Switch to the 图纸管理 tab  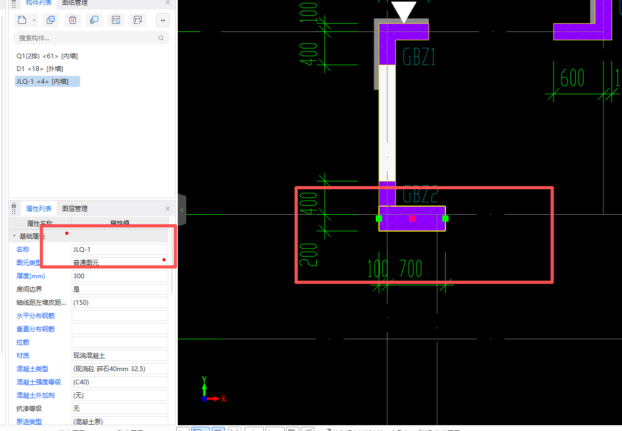pos(75,3)
